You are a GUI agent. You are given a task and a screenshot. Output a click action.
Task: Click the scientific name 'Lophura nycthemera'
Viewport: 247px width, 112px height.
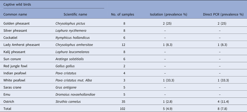coord(71,31)
